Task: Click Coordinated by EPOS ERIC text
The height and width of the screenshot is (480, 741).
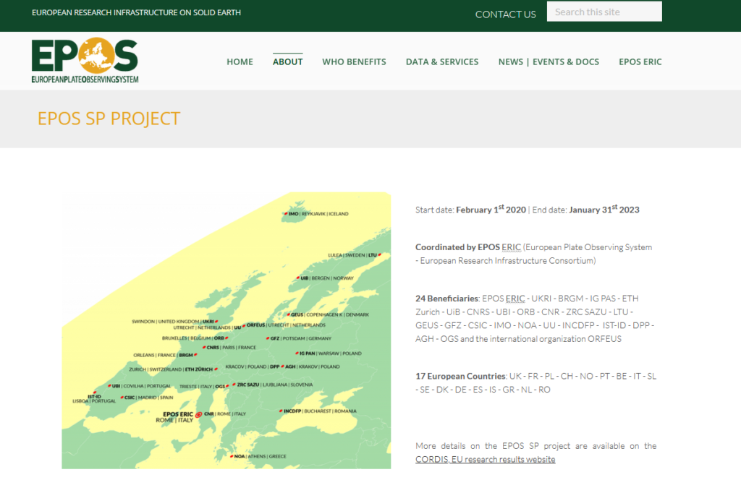Action: (468, 247)
